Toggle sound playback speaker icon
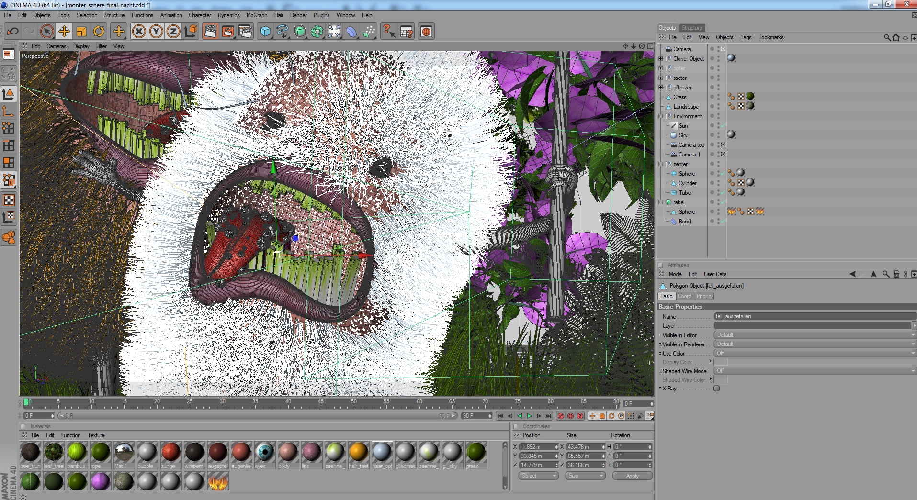Image resolution: width=917 pixels, height=500 pixels. click(x=640, y=416)
